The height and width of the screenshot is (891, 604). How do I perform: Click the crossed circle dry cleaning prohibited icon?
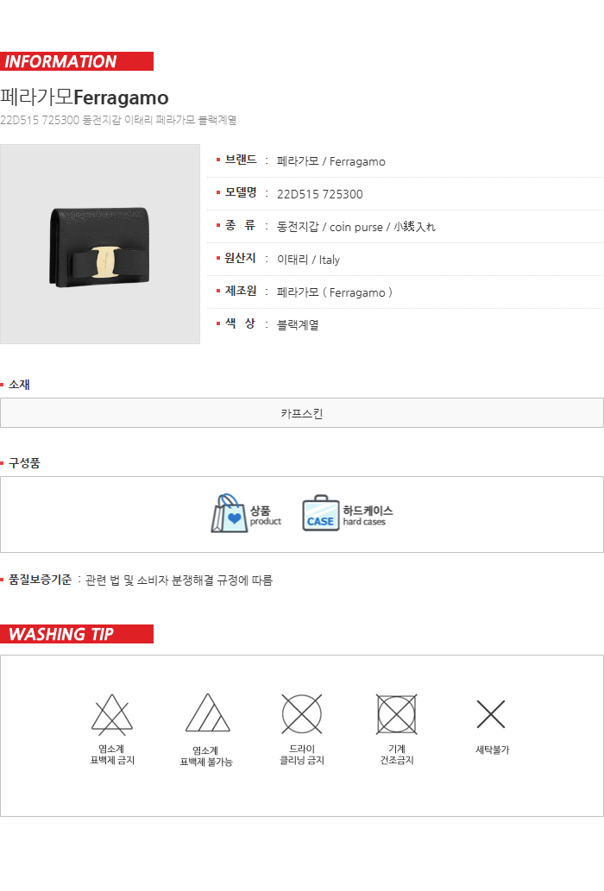point(302,713)
